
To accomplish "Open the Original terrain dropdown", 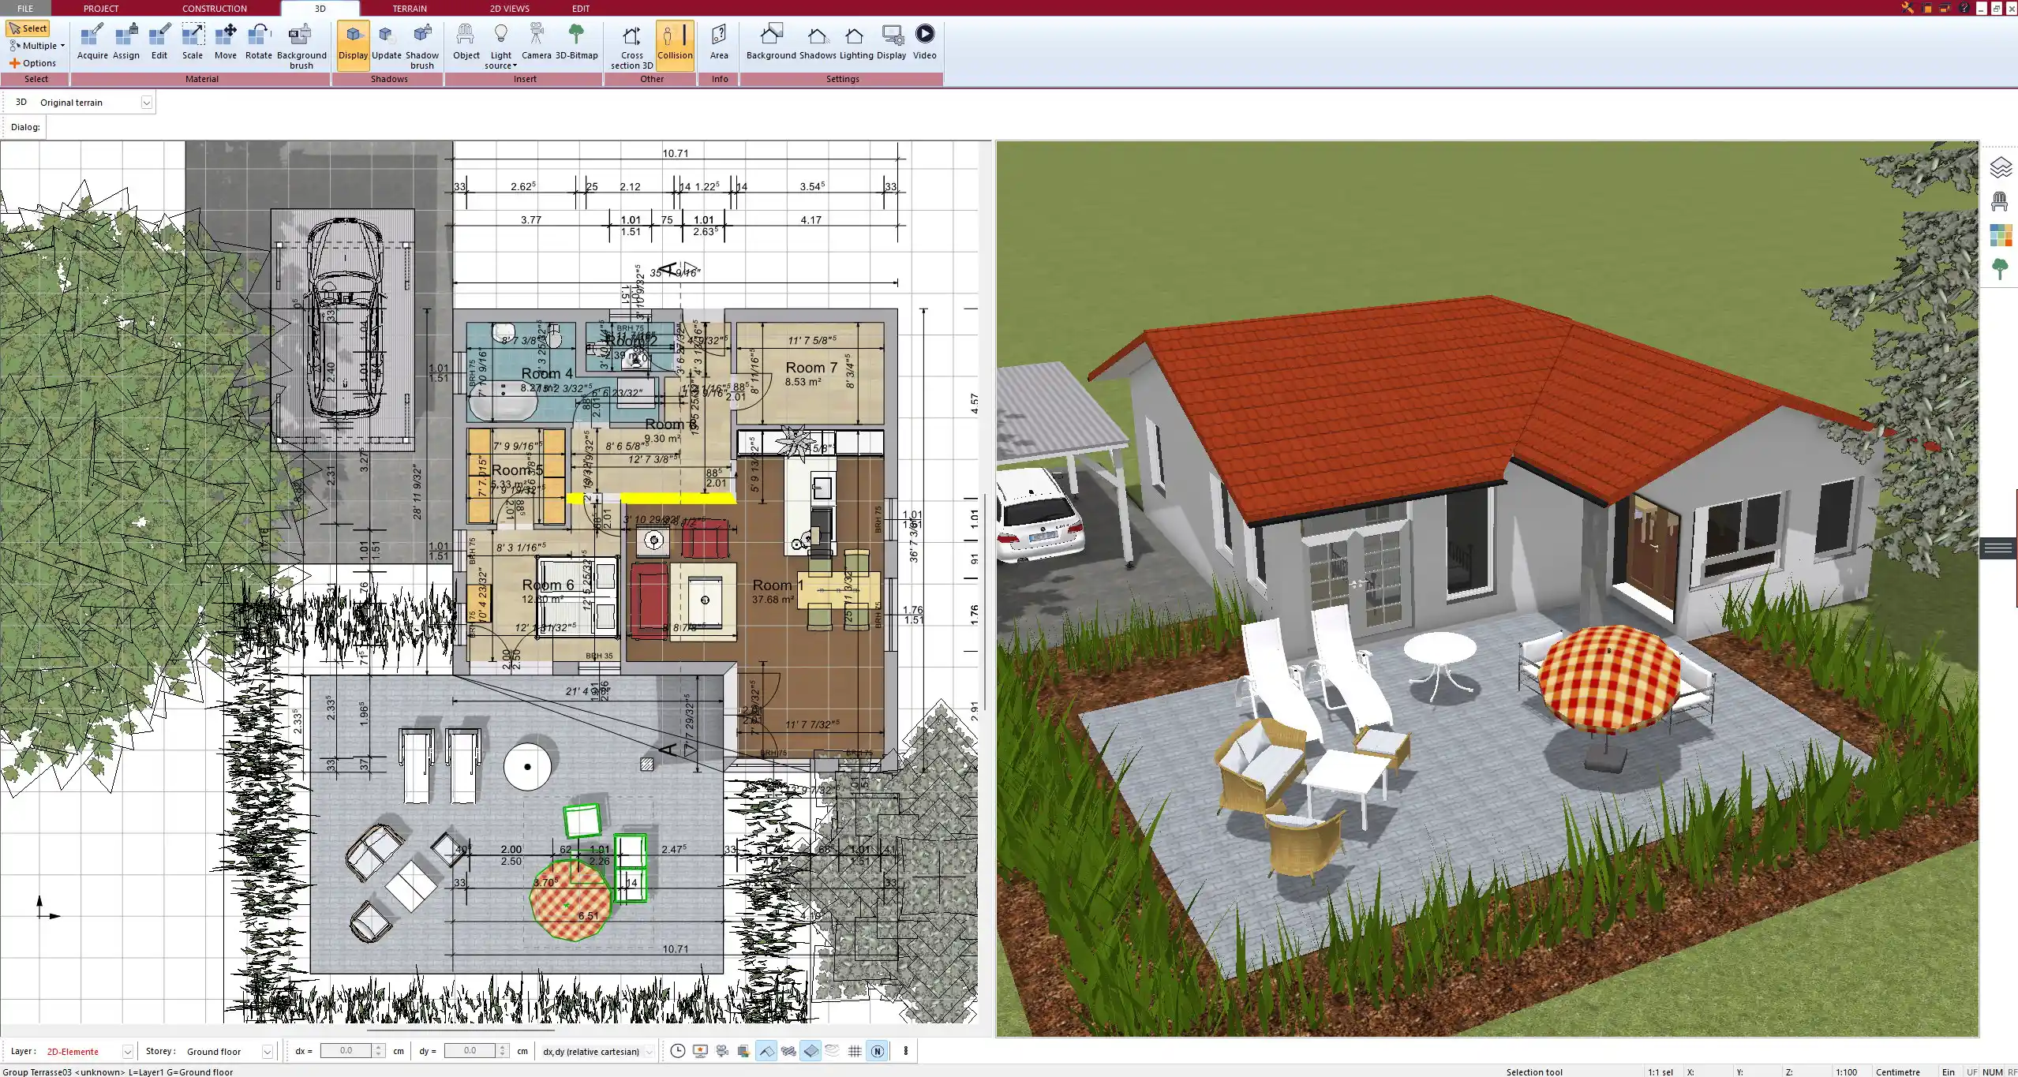I will (x=146, y=103).
